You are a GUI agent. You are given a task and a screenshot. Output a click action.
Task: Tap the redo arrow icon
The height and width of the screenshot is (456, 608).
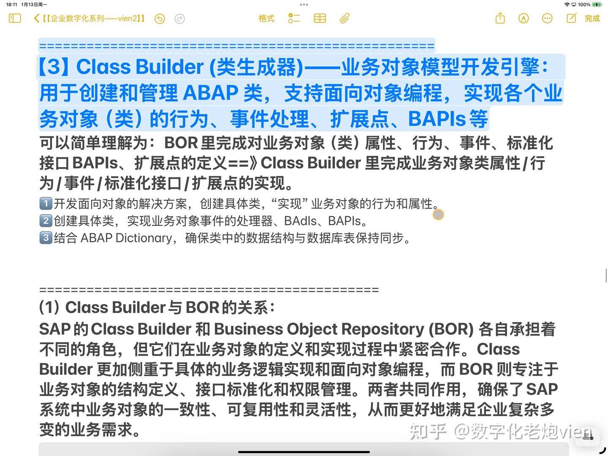(x=179, y=19)
